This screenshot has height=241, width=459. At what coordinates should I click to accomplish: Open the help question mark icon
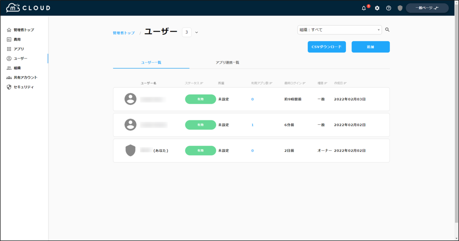point(389,8)
